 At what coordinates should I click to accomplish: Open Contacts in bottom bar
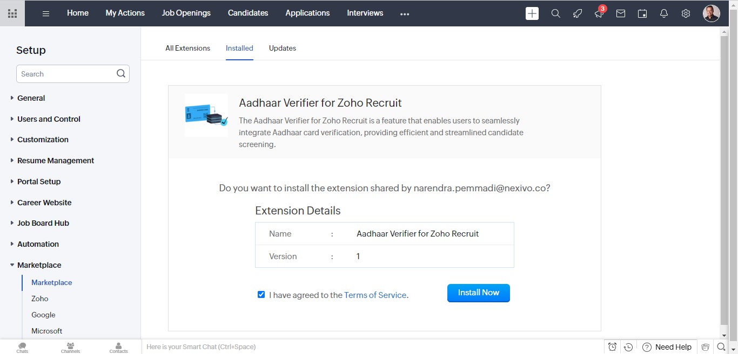pyautogui.click(x=118, y=347)
